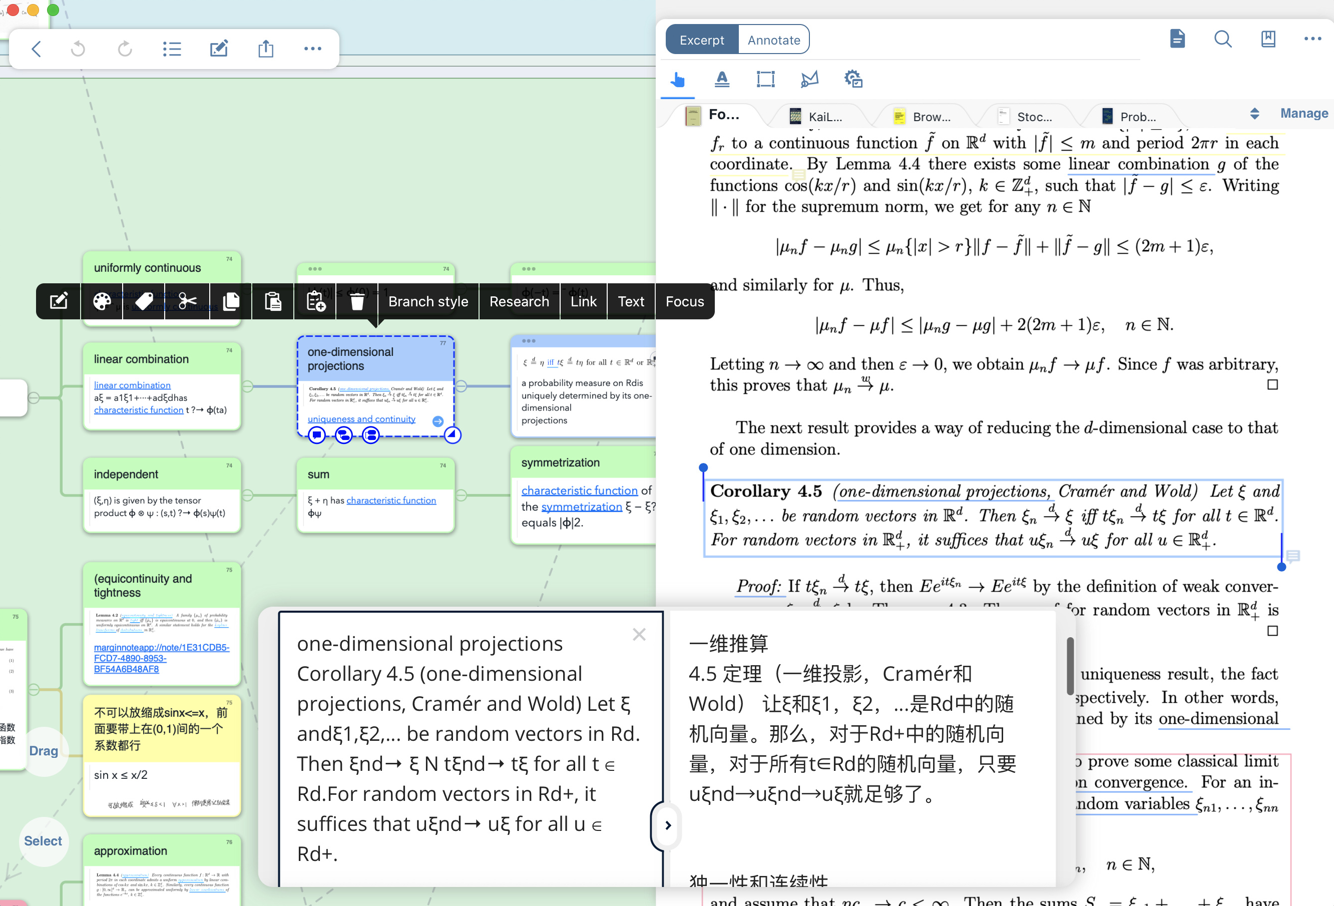The image size is (1334, 906).
Task: Toggle the Select mode button
Action: click(43, 840)
